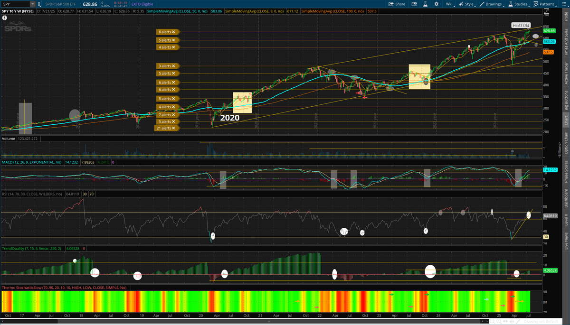
Task: Click the 14.1232 MACD value bubble
Action: click(550, 169)
